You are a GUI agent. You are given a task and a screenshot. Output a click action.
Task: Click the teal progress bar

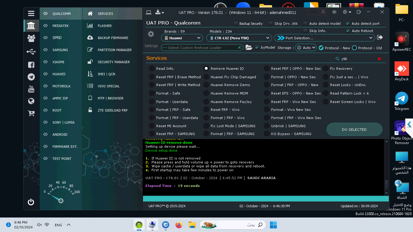click(x=266, y=198)
